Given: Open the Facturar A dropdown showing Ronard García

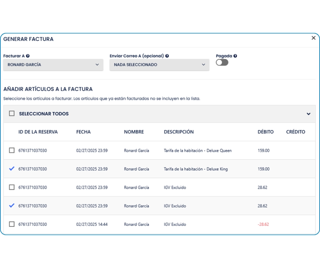Looking at the screenshot, I should tap(53, 65).
